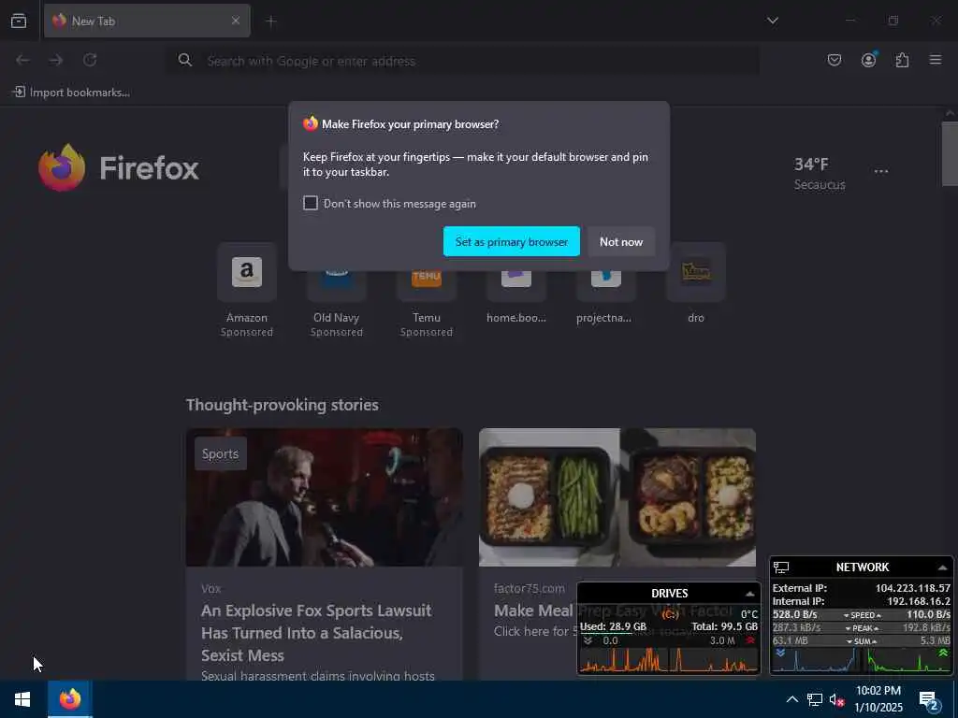Open the Firefox account icon

click(869, 60)
